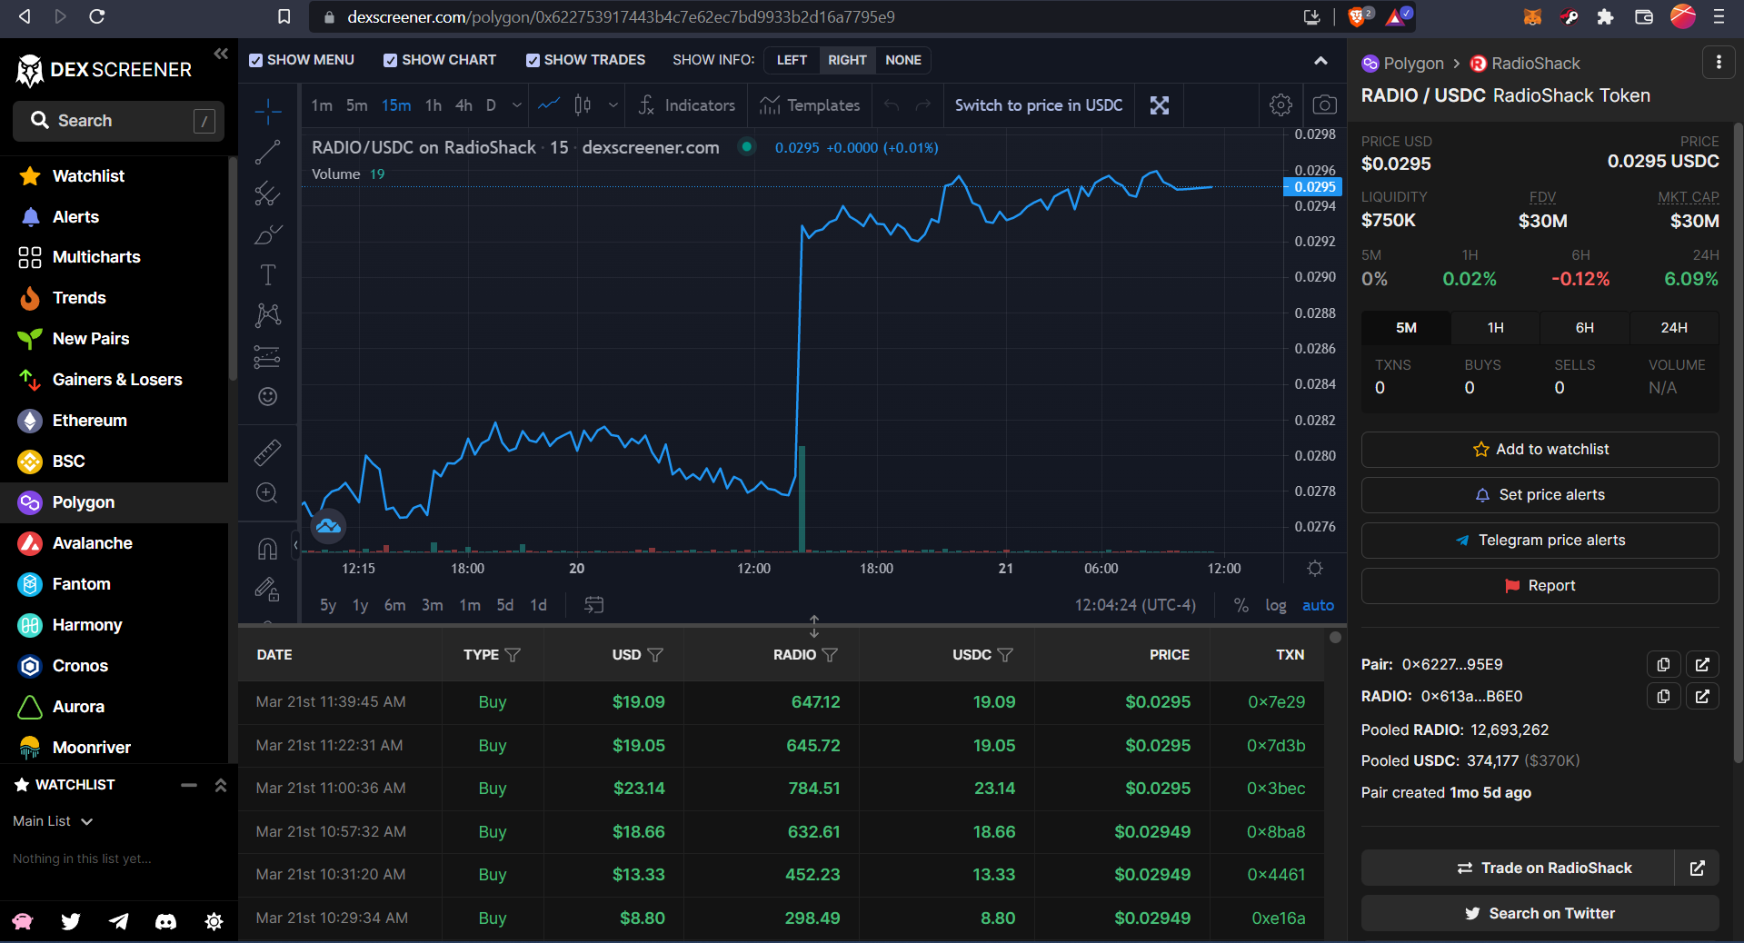Toggle magnet mode
1744x943 pixels.
point(267,548)
